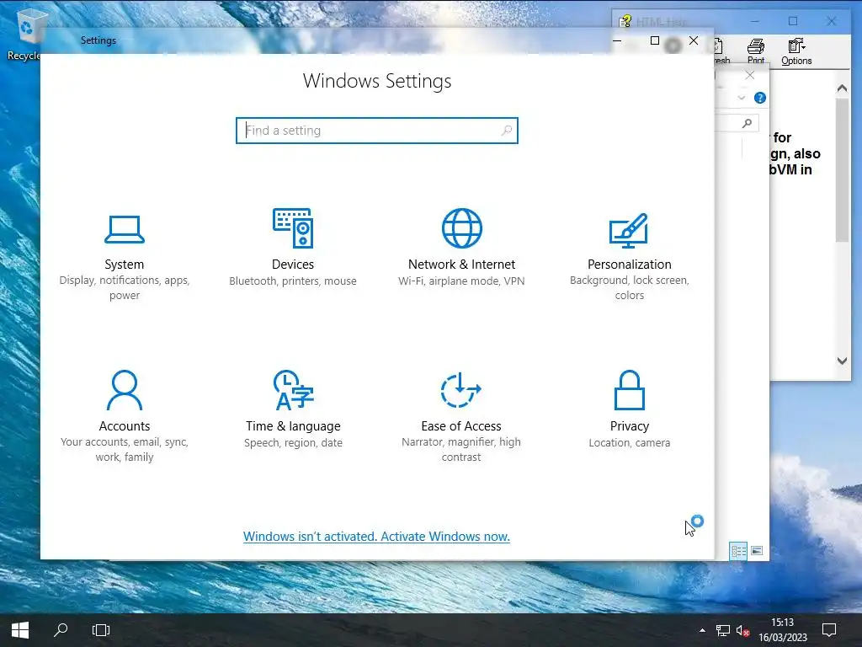Open taskbar Search magnifier
Screen dimensions: 862x647
(61, 630)
